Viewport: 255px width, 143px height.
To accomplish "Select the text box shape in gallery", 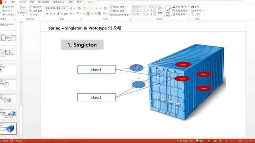I will (x=134, y=7).
